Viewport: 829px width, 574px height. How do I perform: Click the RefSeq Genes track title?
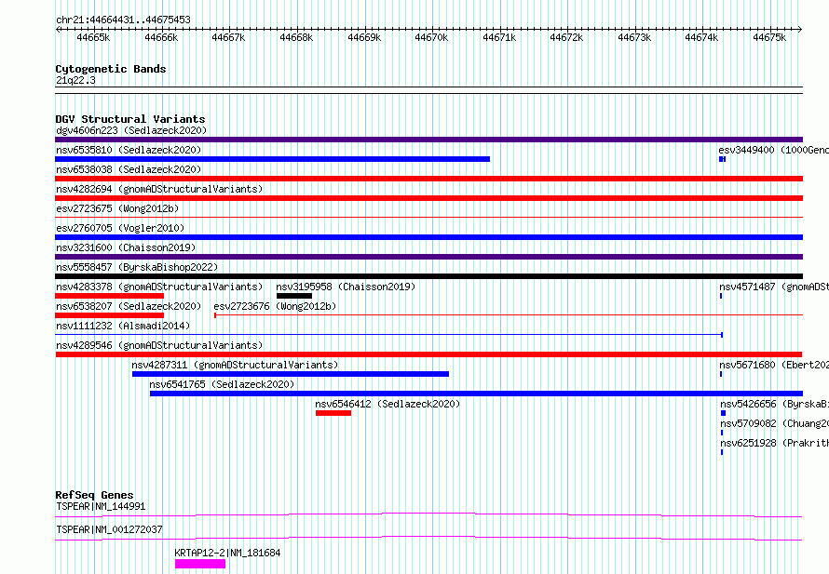(x=95, y=495)
